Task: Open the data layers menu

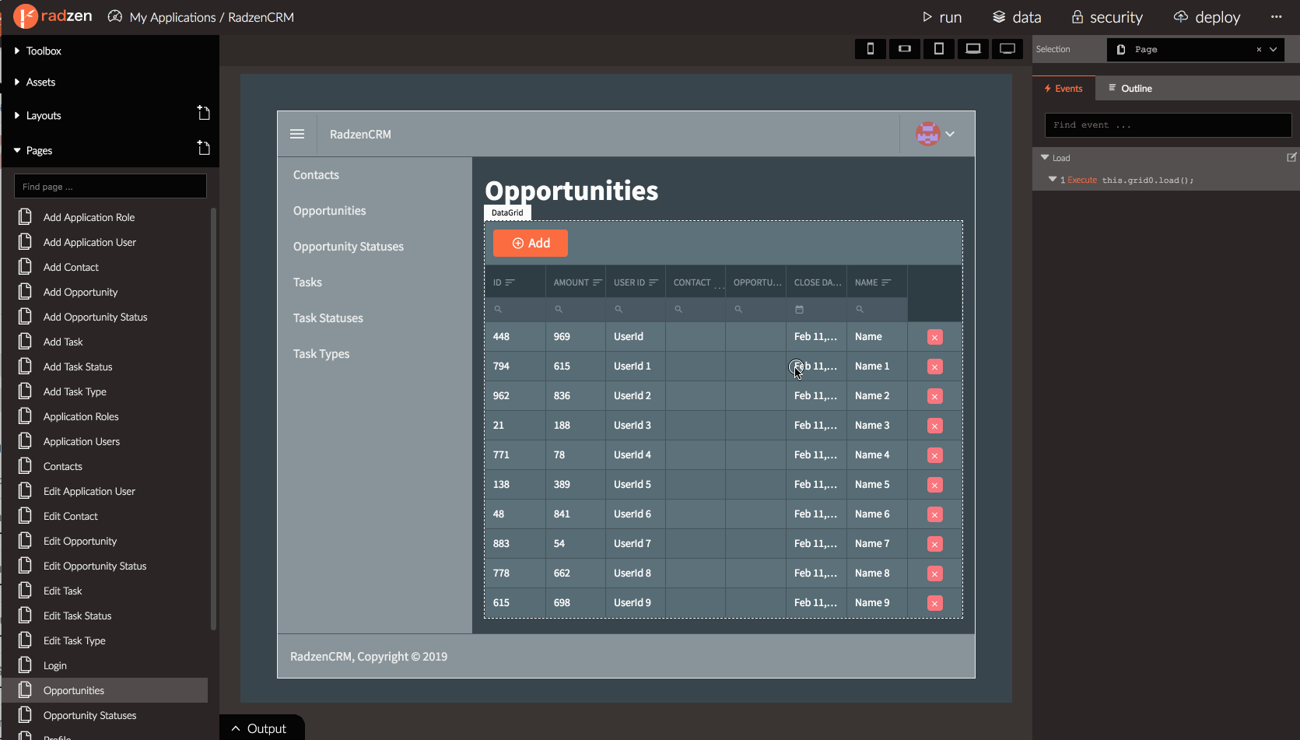Action: pyautogui.click(x=1016, y=17)
